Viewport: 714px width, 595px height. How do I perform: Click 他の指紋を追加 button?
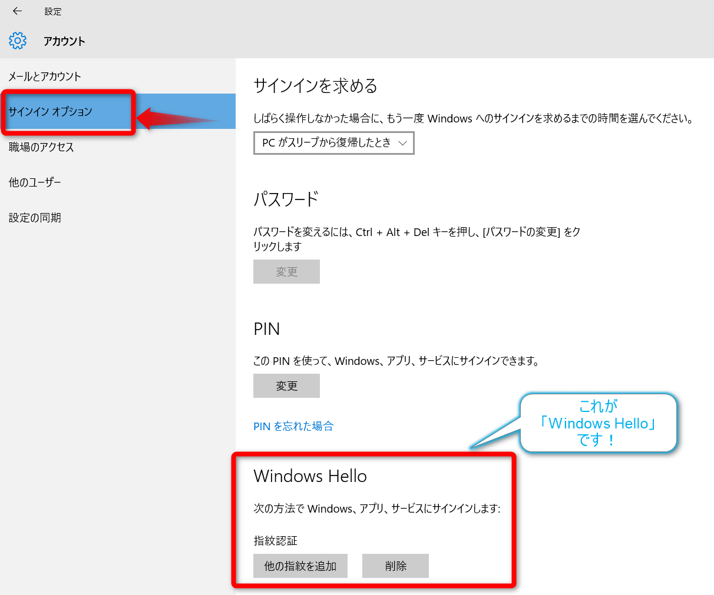coord(300,566)
